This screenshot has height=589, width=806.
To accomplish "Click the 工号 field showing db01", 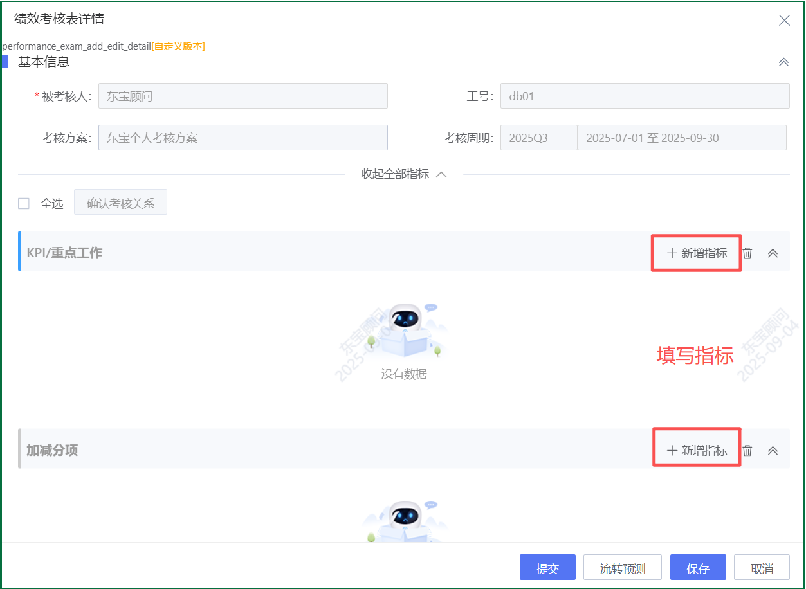I will click(645, 96).
